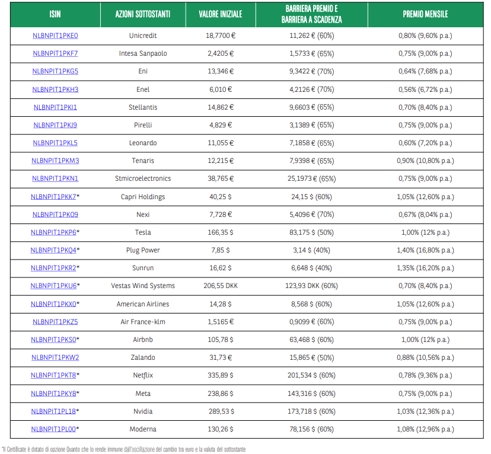Viewport: 491px width, 454px height.
Task: Select the Moderna underlying cell
Action: pyautogui.click(x=143, y=429)
